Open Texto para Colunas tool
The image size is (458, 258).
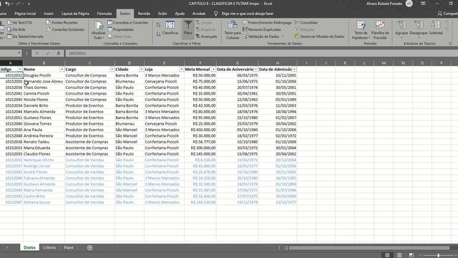click(x=233, y=30)
